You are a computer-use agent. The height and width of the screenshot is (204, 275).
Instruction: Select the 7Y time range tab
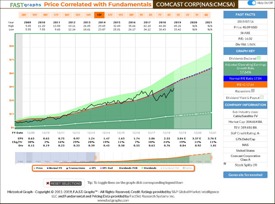tap(160, 15)
